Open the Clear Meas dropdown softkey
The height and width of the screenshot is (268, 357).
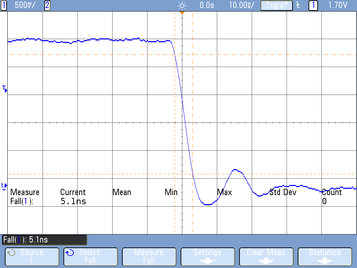pos(266,257)
